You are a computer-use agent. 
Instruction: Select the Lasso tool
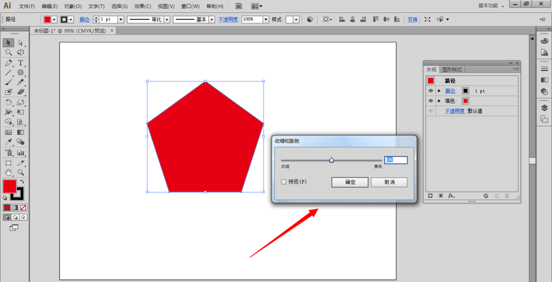pyautogui.click(x=21, y=53)
